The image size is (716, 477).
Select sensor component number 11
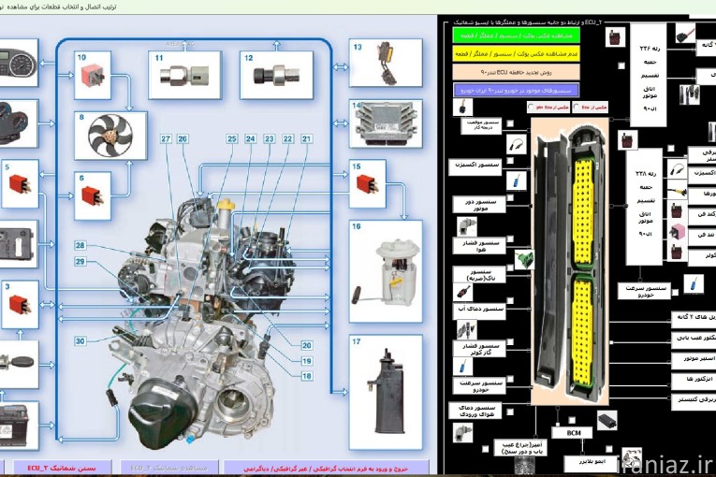click(x=185, y=76)
